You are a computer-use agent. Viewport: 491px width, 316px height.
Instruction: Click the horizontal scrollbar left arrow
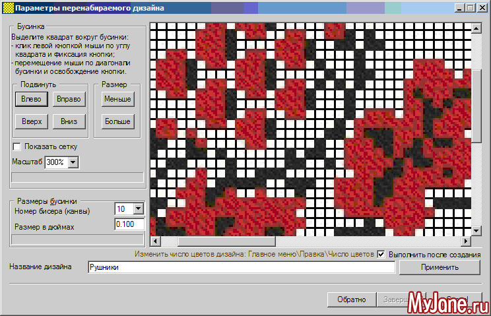[x=155, y=241]
